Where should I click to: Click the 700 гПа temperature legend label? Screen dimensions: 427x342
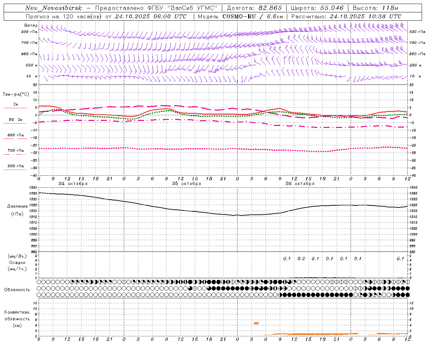(15, 151)
